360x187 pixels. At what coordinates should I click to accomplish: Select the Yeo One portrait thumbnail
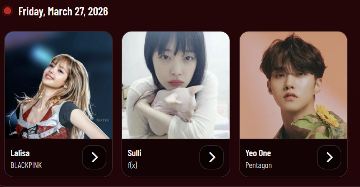pos(293,85)
